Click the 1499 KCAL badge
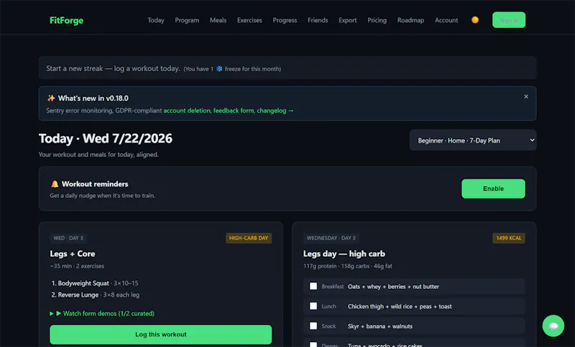Image resolution: width=575 pixels, height=347 pixels. [509, 238]
